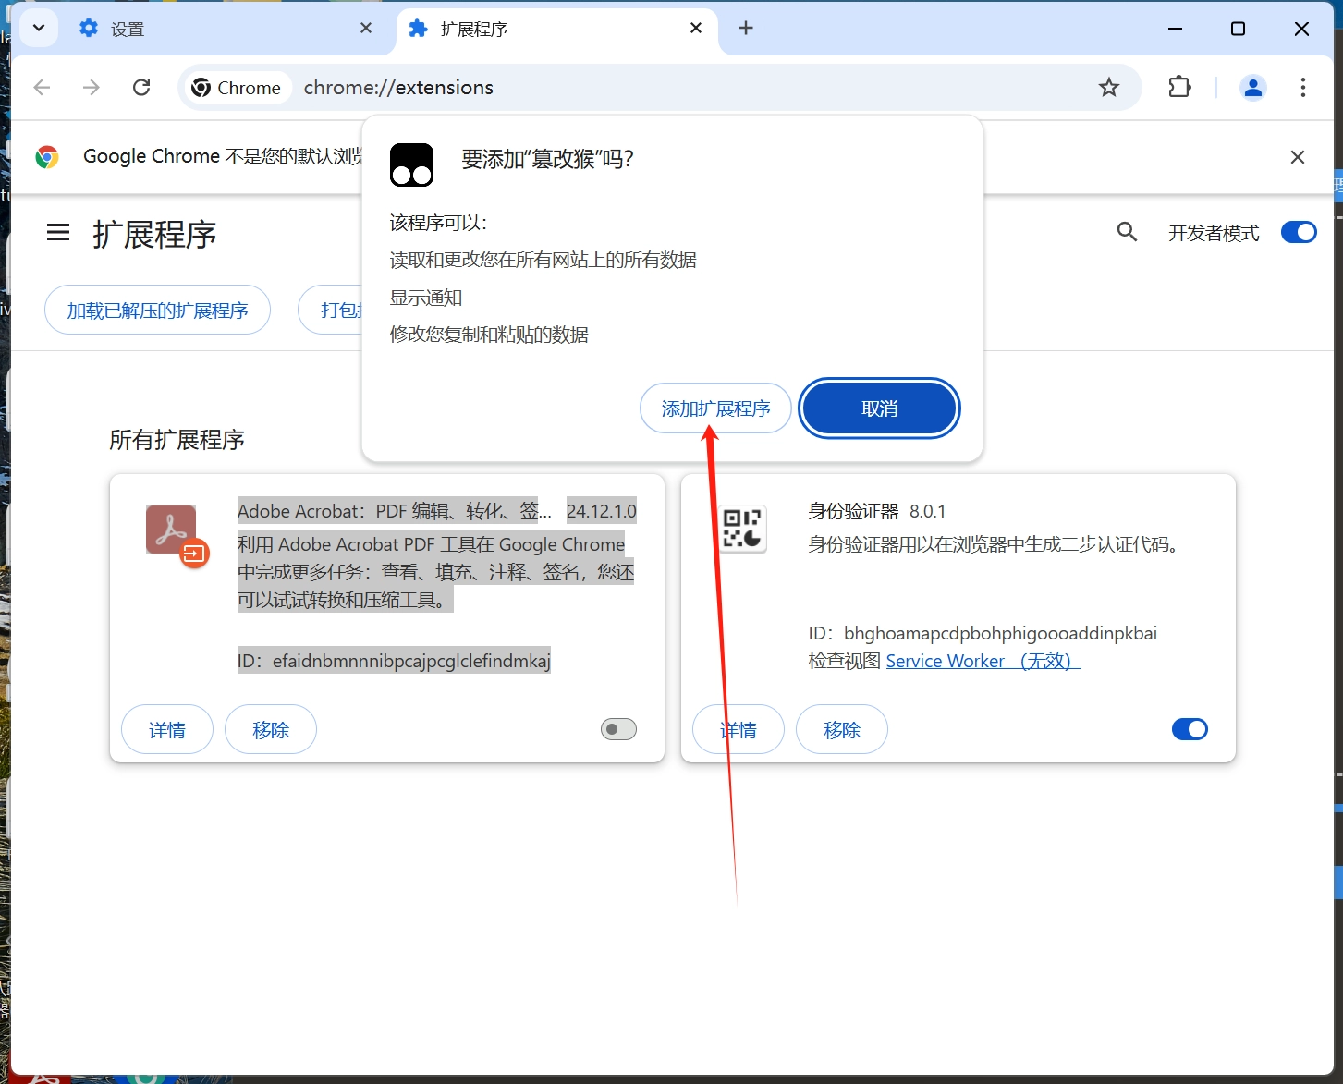Open a new tab with plus button
This screenshot has height=1084, width=1343.
[746, 29]
